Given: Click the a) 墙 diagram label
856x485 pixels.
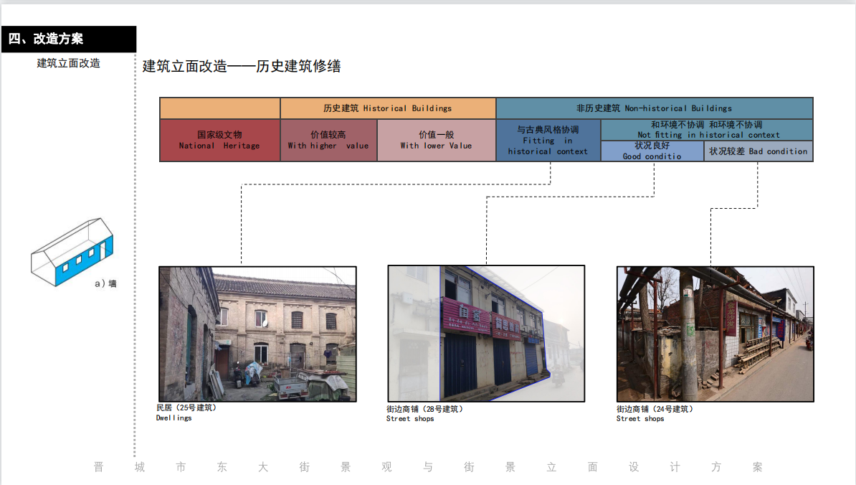Looking at the screenshot, I should [x=105, y=284].
